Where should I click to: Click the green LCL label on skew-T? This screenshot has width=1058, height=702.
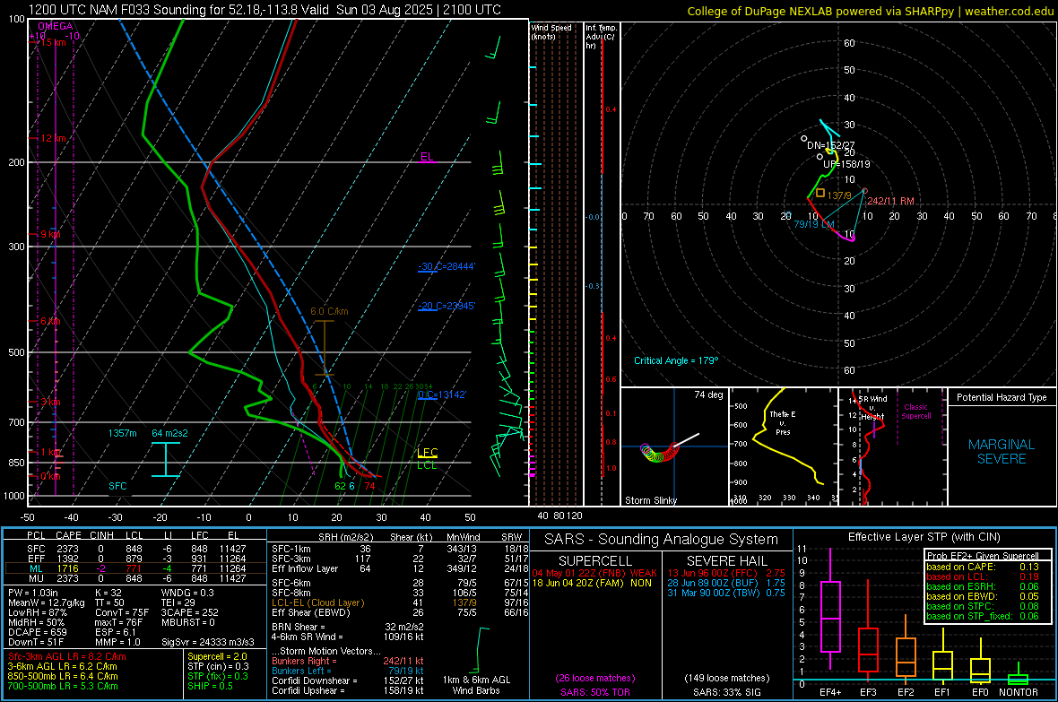pyautogui.click(x=427, y=465)
